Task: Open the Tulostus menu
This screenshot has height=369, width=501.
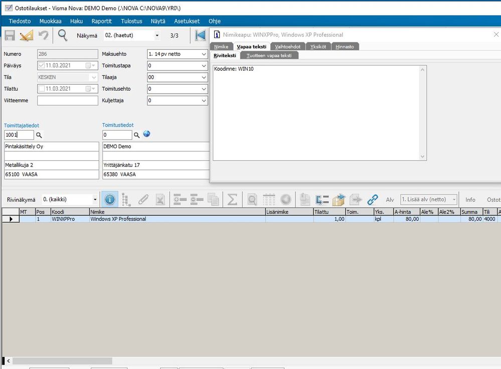Action: point(131,21)
